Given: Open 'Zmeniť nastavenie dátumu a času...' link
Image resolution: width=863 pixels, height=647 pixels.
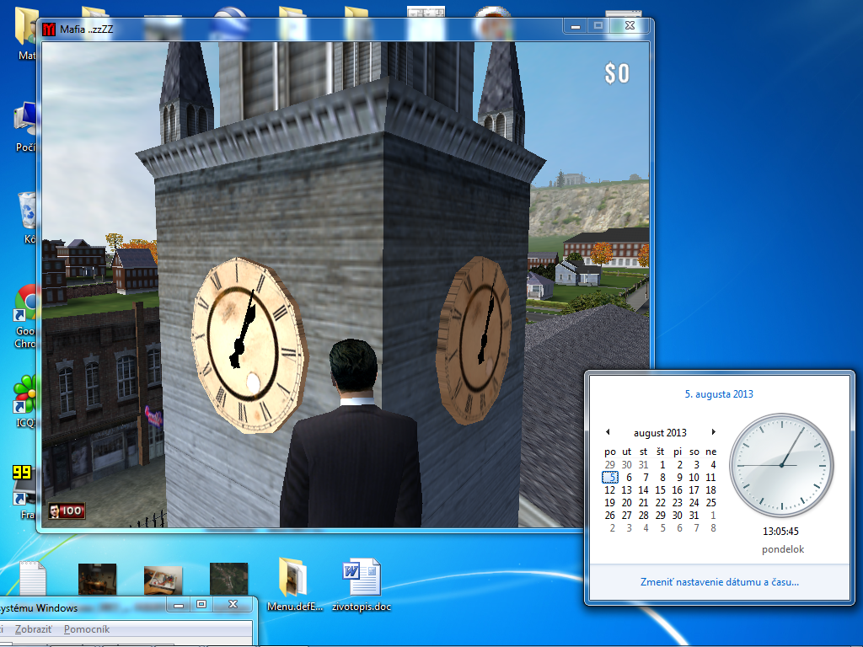Looking at the screenshot, I should [x=720, y=581].
